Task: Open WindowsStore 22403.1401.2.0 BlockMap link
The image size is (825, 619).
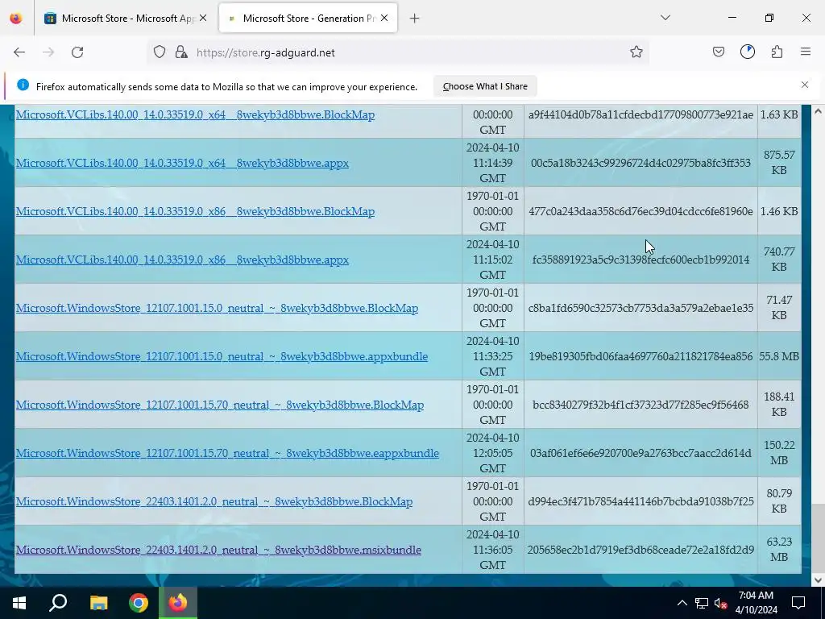Action: click(214, 502)
